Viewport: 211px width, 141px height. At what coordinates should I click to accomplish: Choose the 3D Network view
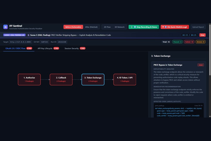(x=119, y=27)
